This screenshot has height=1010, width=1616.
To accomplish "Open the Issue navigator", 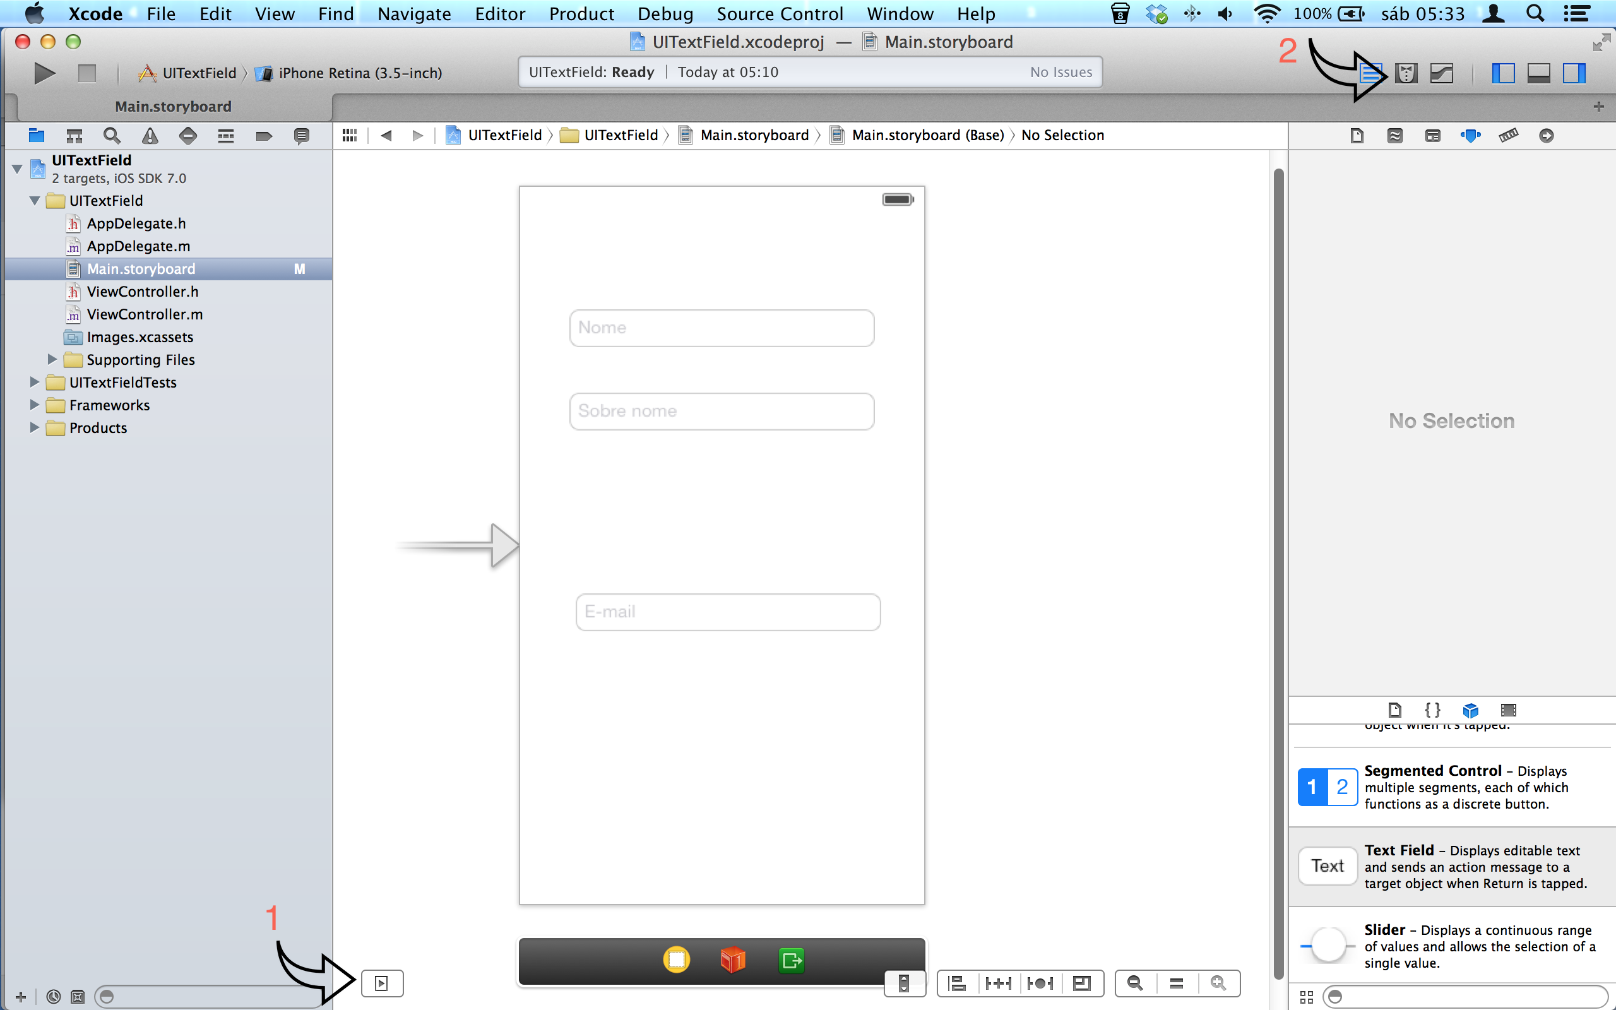I will [x=150, y=136].
